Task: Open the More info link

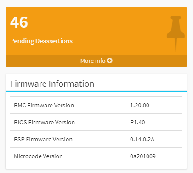Action: [96, 61]
